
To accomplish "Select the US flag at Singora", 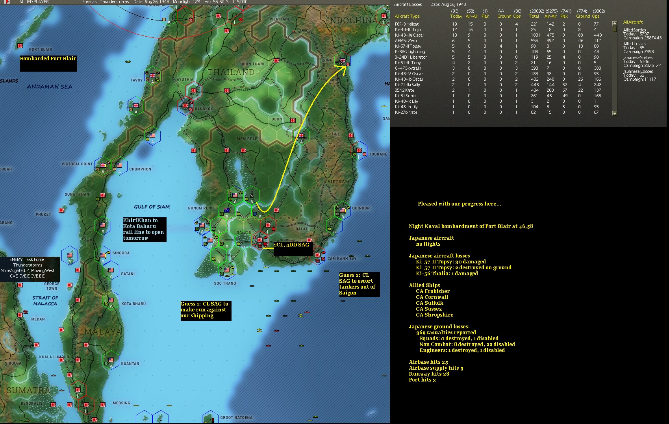I will pos(103,255).
